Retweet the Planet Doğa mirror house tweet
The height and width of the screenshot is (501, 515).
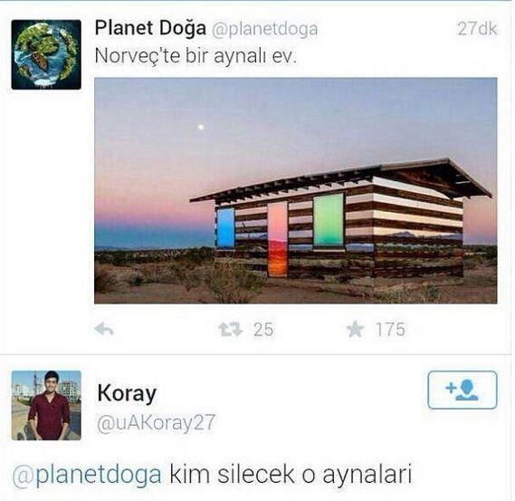click(230, 330)
